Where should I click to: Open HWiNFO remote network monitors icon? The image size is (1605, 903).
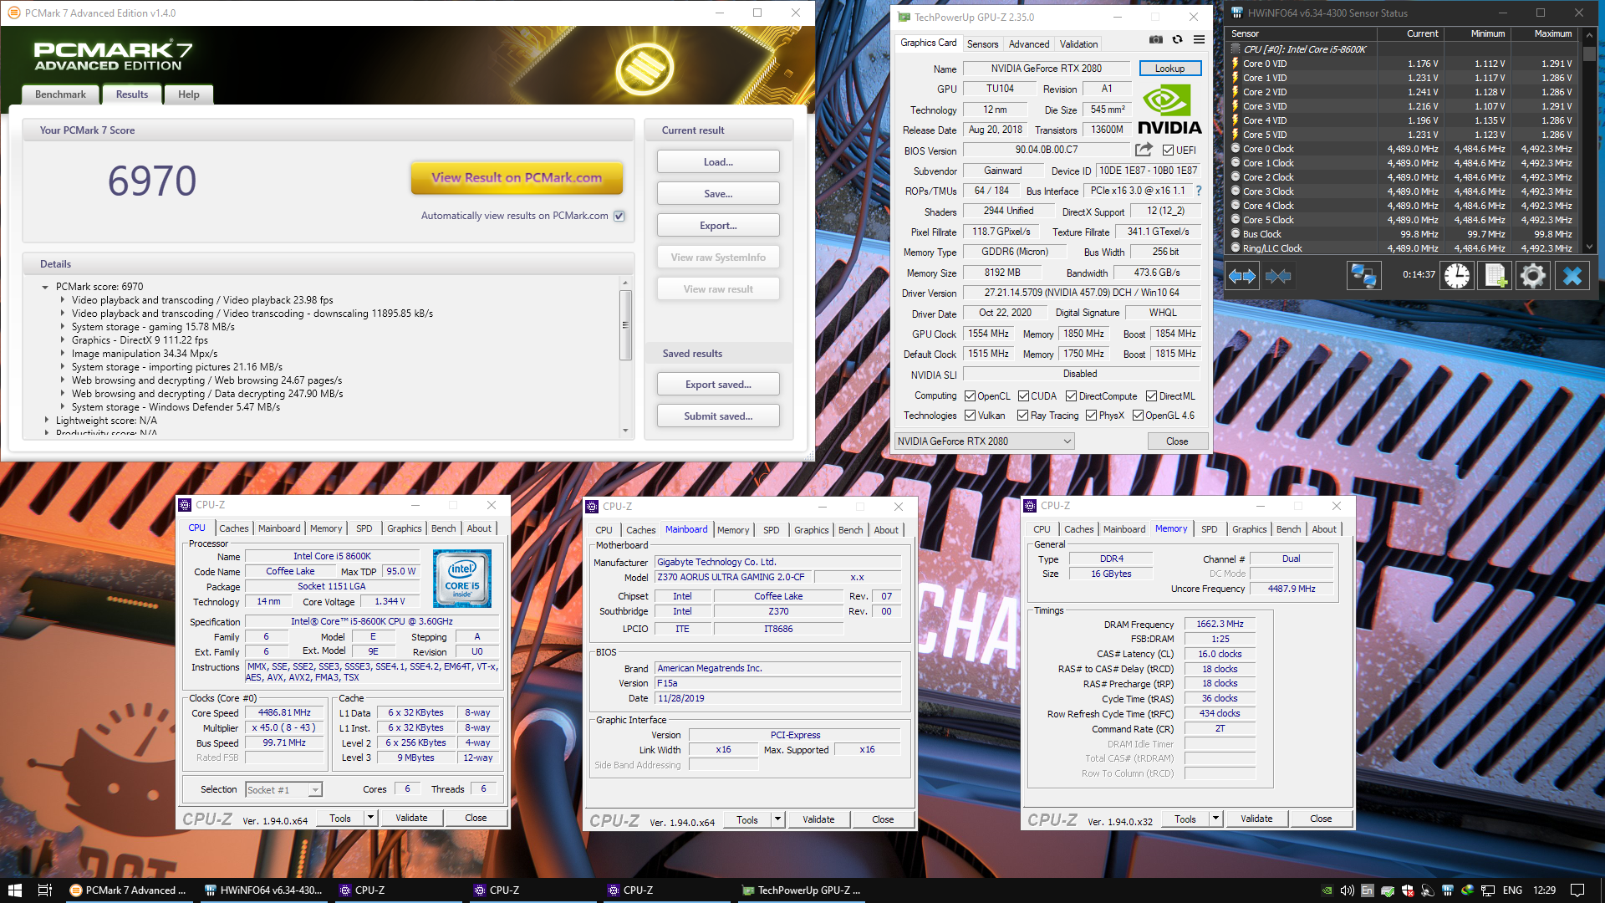click(x=1363, y=275)
